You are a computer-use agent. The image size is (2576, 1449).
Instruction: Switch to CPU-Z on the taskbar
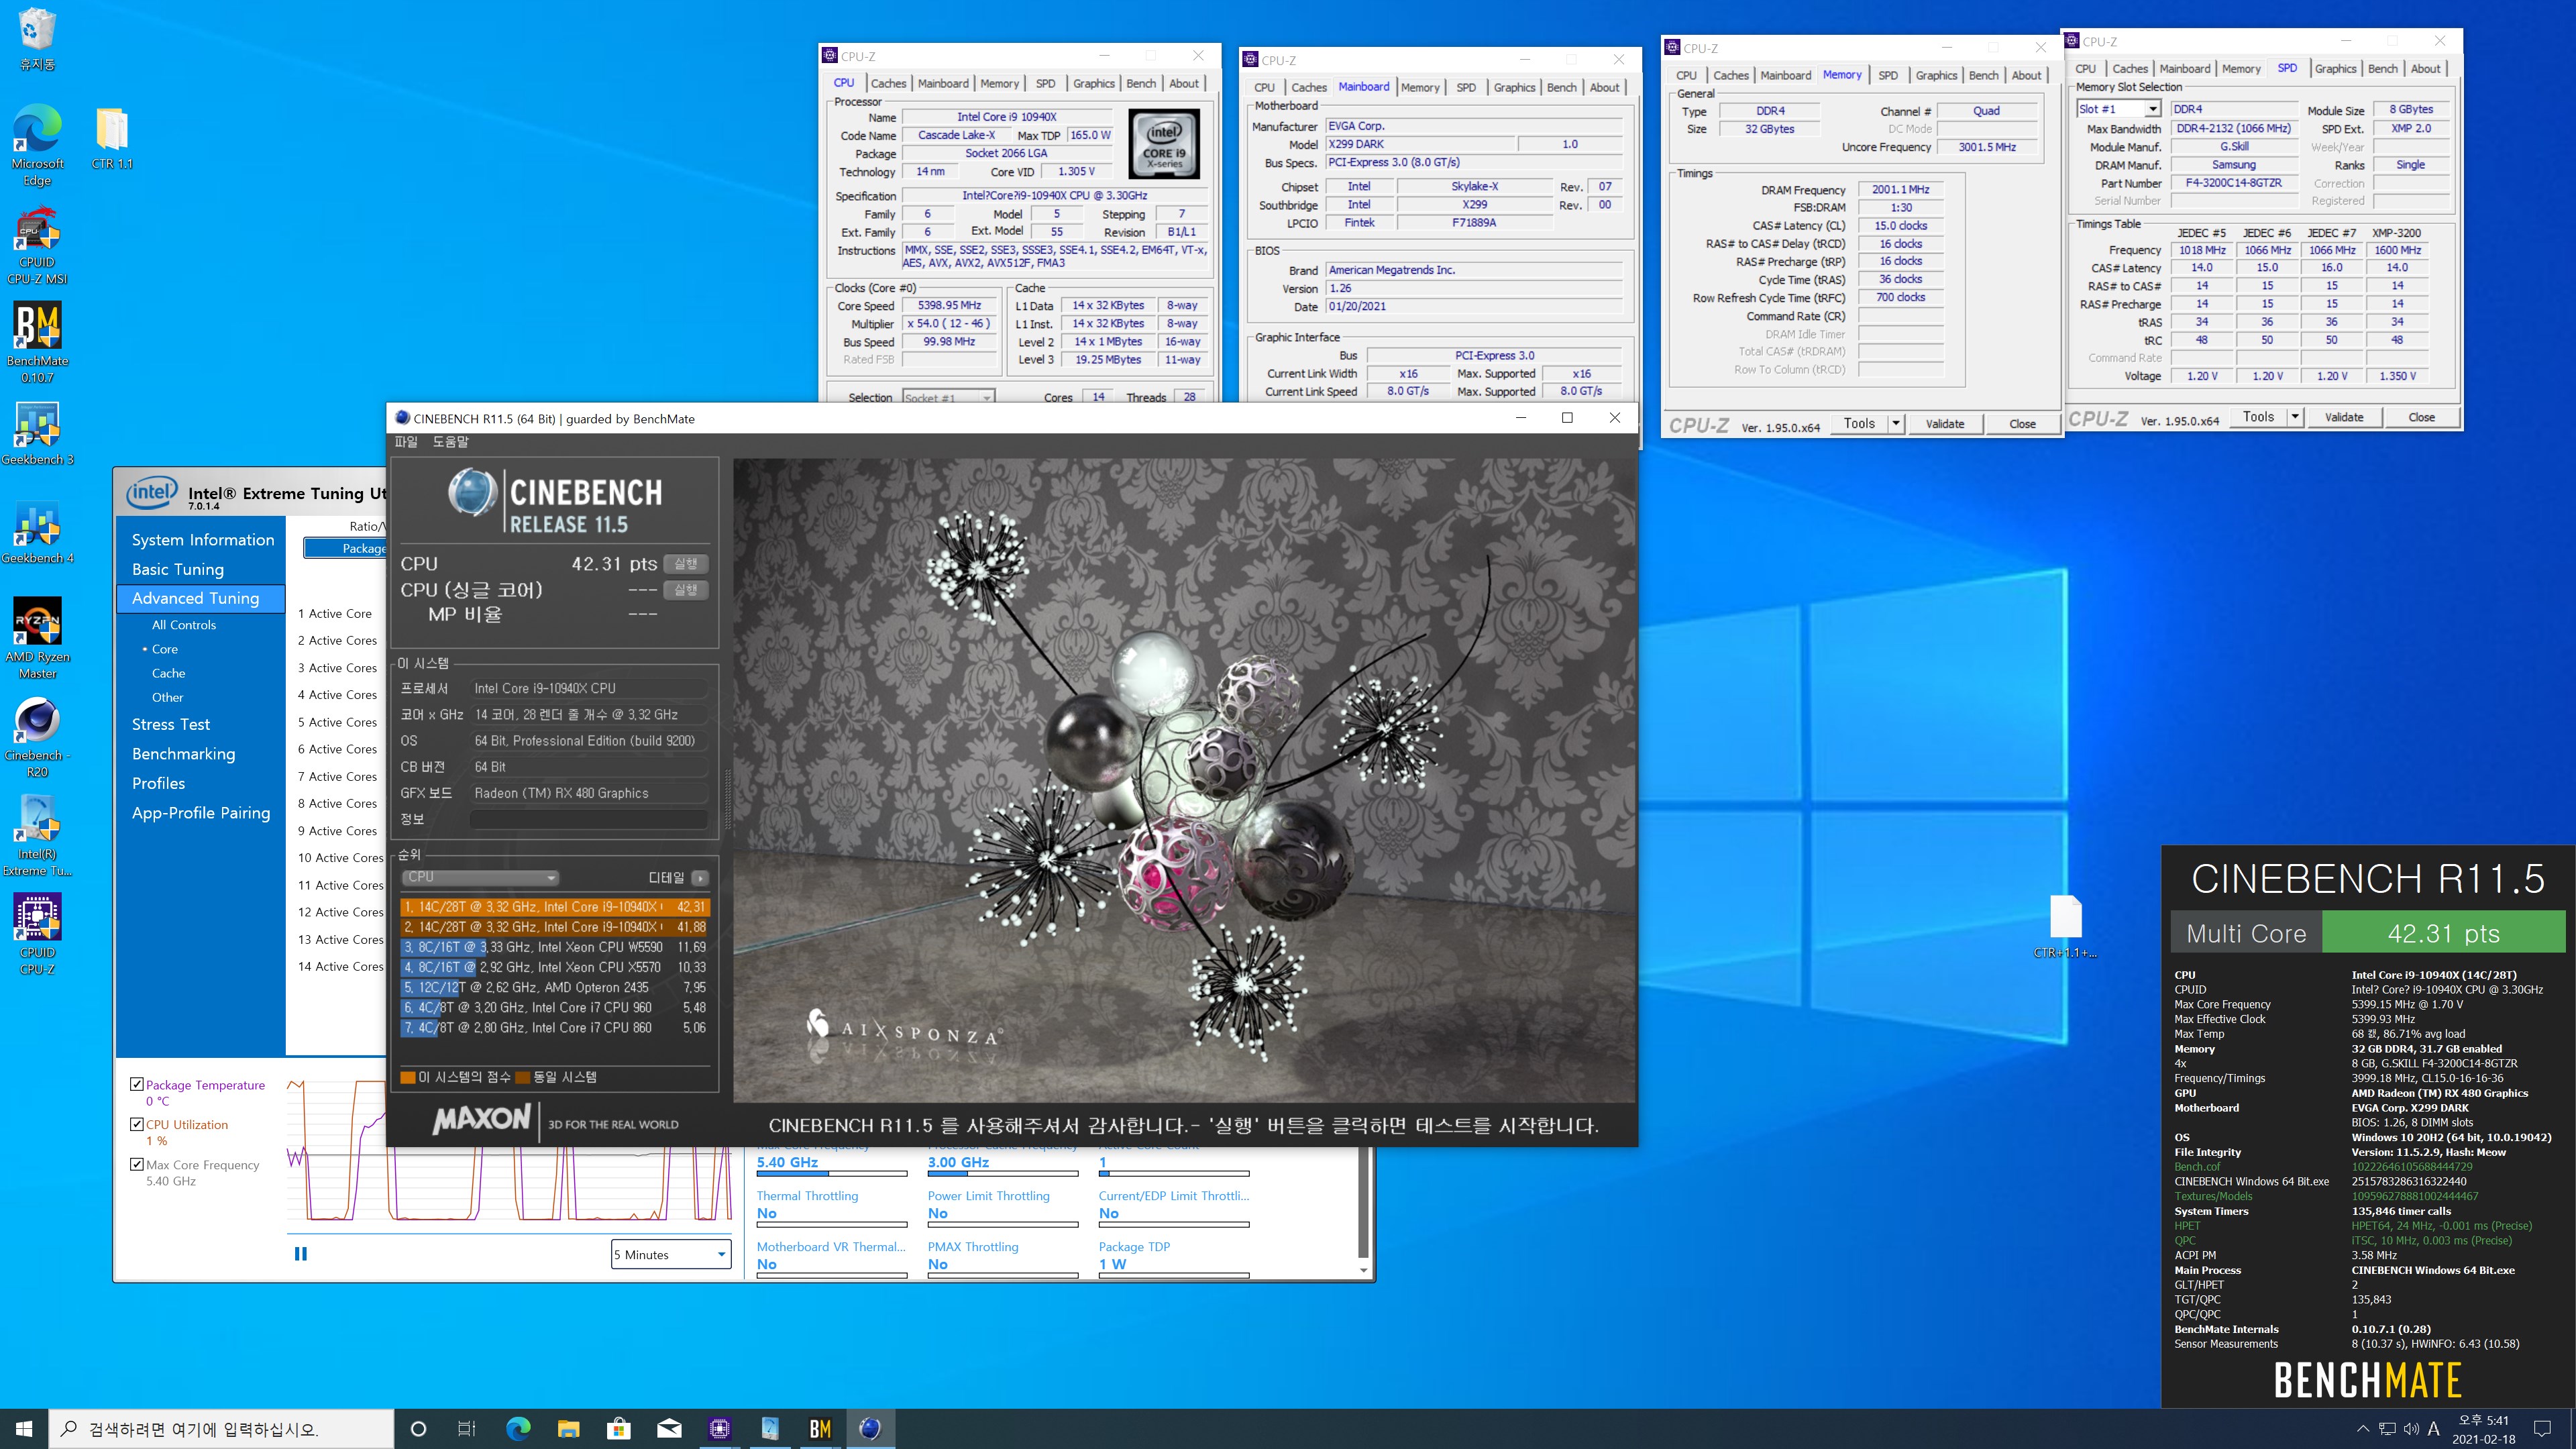[x=719, y=1429]
